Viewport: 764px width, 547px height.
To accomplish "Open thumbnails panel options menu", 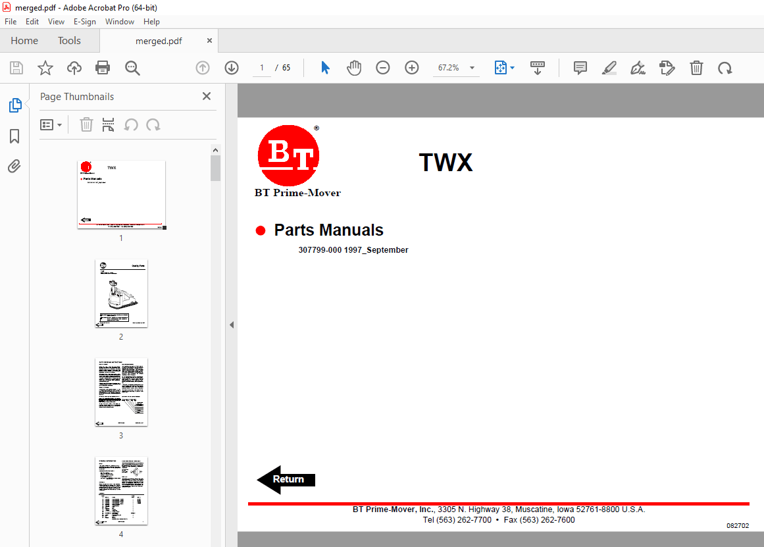I will [51, 125].
